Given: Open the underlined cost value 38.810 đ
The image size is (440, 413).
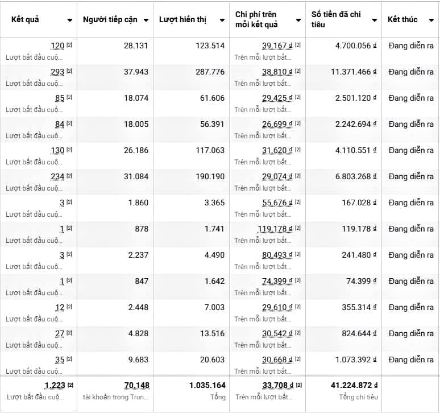Looking at the screenshot, I should pyautogui.click(x=277, y=72).
